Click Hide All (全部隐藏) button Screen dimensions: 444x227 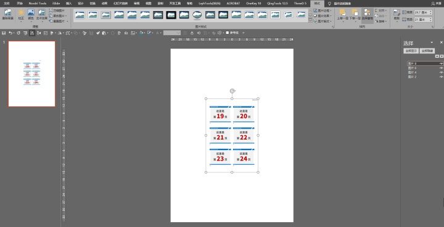427,51
